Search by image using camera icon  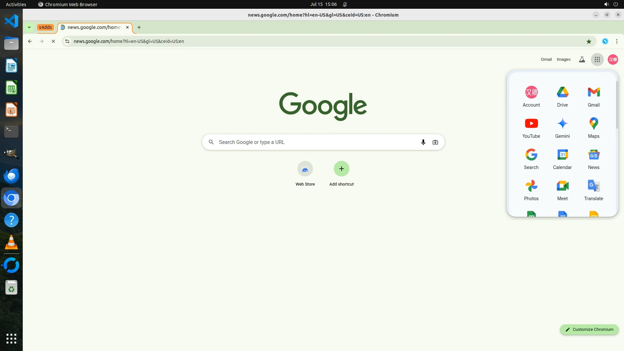[x=435, y=142]
